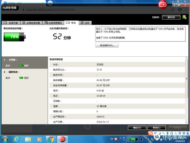190x143 pixels.
Task: Select the 主电池 entry in the battery list
Action: [25, 63]
